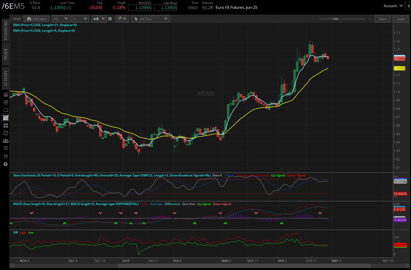The height and width of the screenshot is (270, 411).
Task: Click the plus zoom-in sign by slider
Action: coord(370,19)
